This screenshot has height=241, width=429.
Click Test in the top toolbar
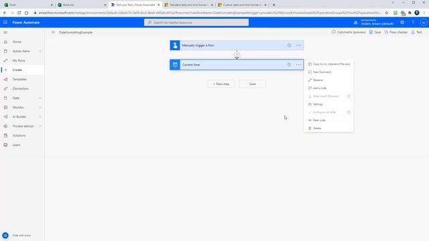(x=416, y=32)
